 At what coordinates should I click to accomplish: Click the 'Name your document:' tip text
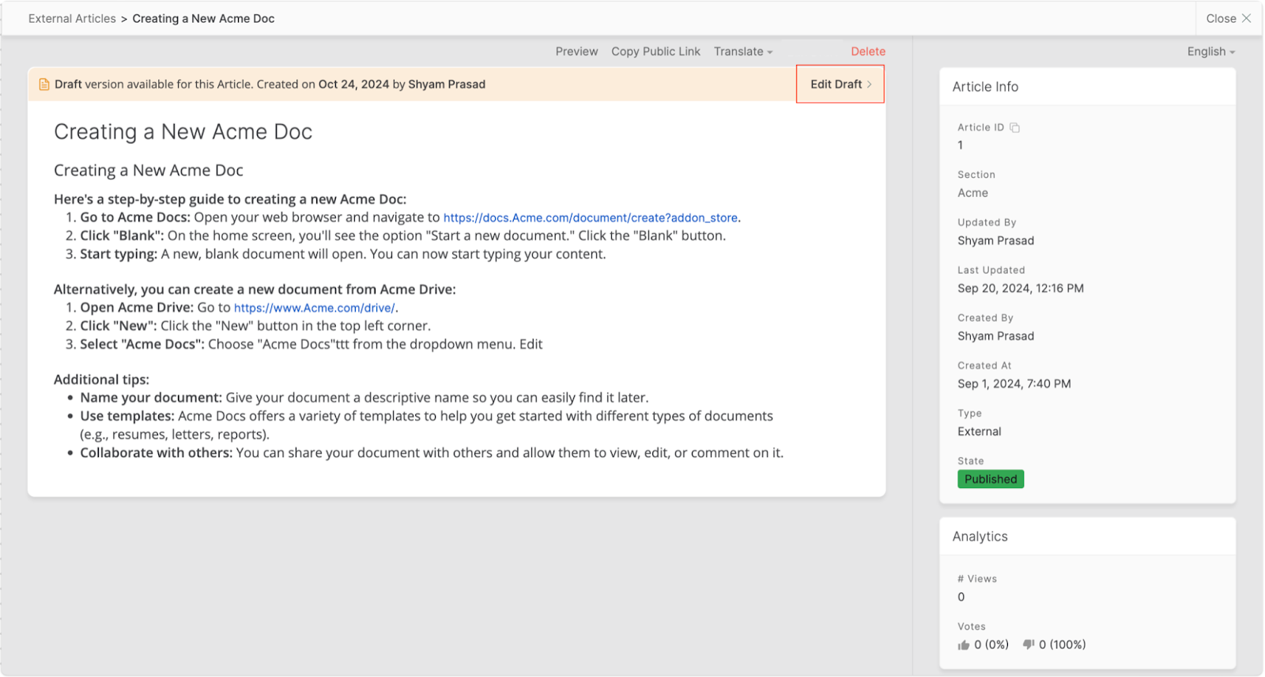(x=151, y=398)
